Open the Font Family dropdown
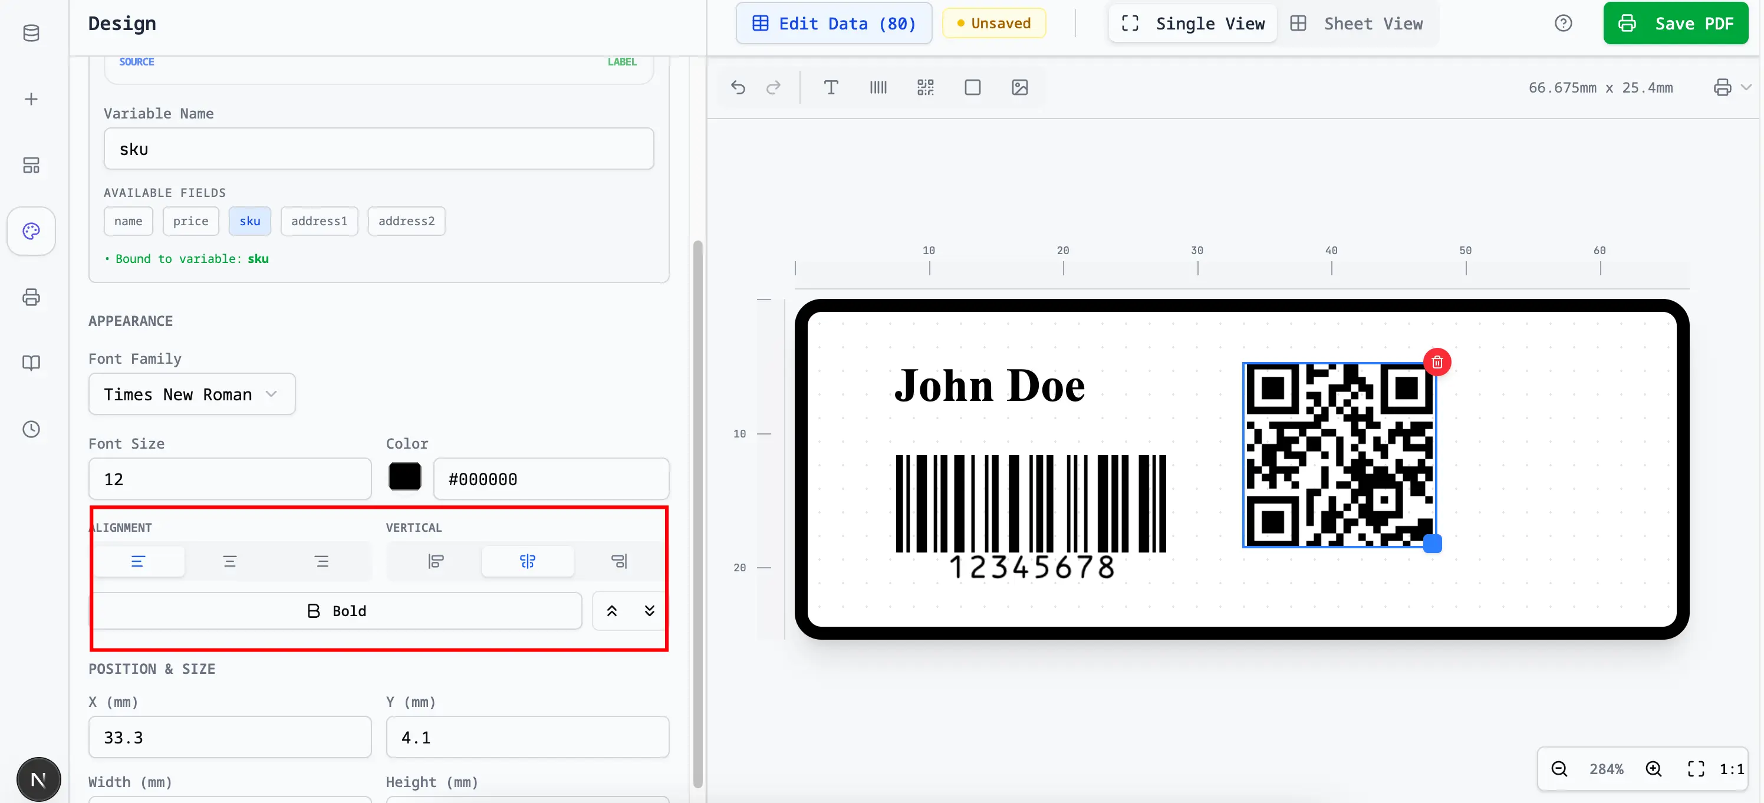The width and height of the screenshot is (1764, 803). [x=192, y=394]
